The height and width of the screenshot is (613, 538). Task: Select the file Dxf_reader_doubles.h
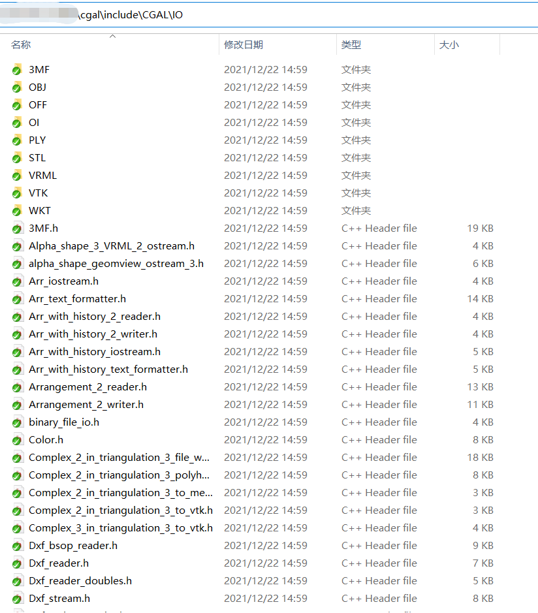80,580
